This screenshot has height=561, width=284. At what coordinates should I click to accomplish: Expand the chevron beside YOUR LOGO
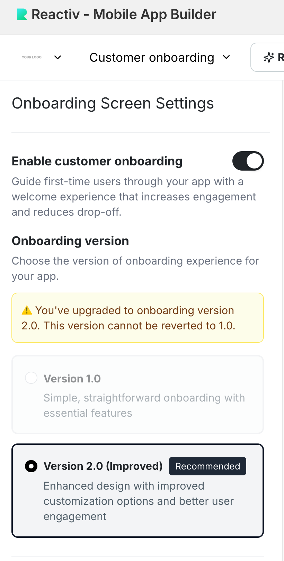click(58, 57)
